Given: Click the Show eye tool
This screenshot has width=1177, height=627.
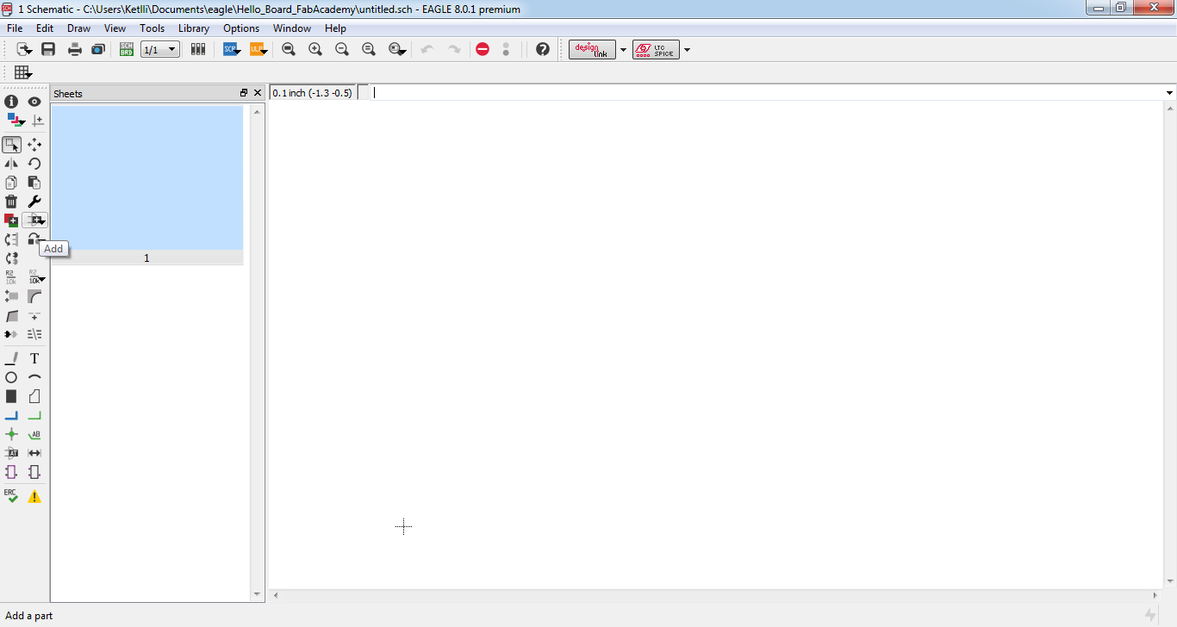Looking at the screenshot, I should coord(34,102).
